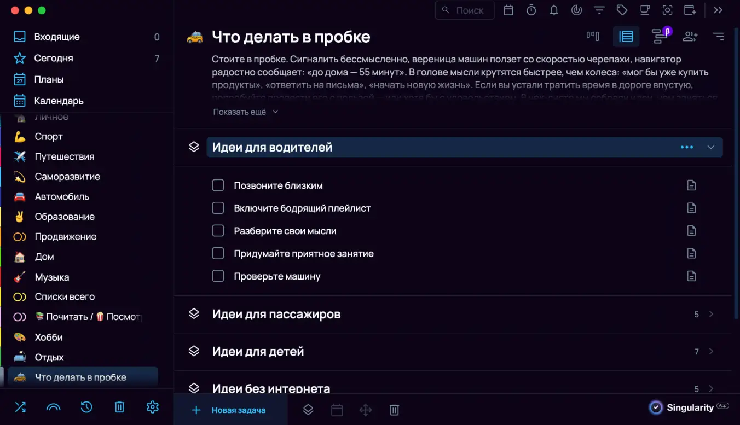The image size is (740, 425).
Task: Click the shared access person-plus icon
Action: 690,36
